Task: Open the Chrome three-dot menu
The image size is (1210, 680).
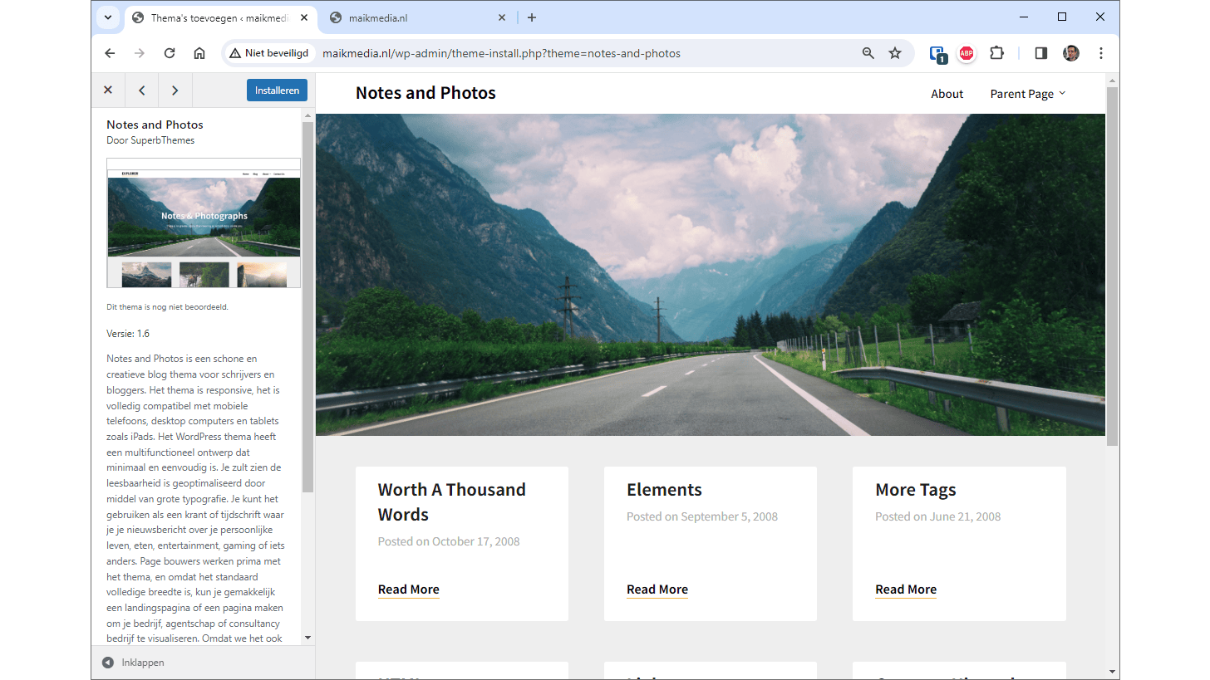Action: pos(1101,53)
